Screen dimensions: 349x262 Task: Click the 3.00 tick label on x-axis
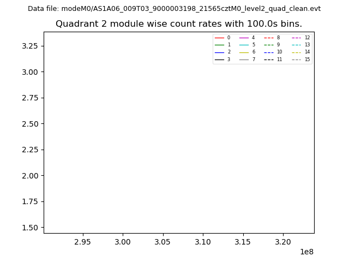coord(123,241)
